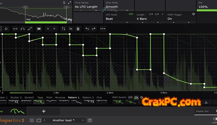Screen dimensions: 217x125
Task: Adjust the Mix 100% slider
Action: [x=207, y=10]
